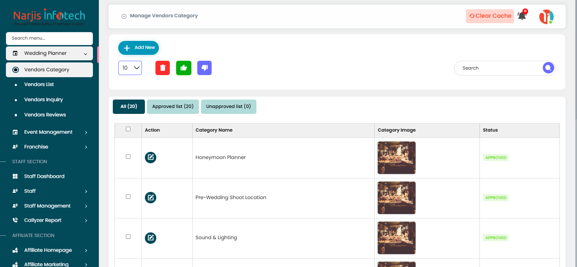Check the Pre-Wedding Shoot Location row checkbox
The height and width of the screenshot is (267, 577).
[128, 197]
